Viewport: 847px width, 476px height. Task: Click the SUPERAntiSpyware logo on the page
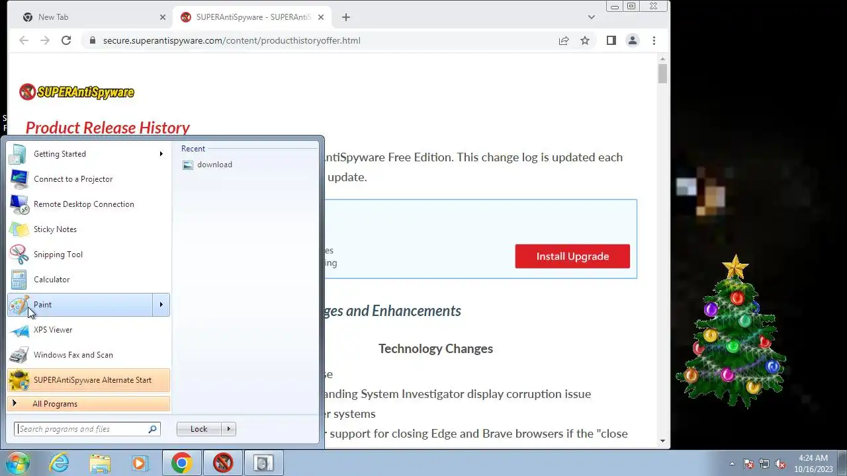(x=77, y=92)
